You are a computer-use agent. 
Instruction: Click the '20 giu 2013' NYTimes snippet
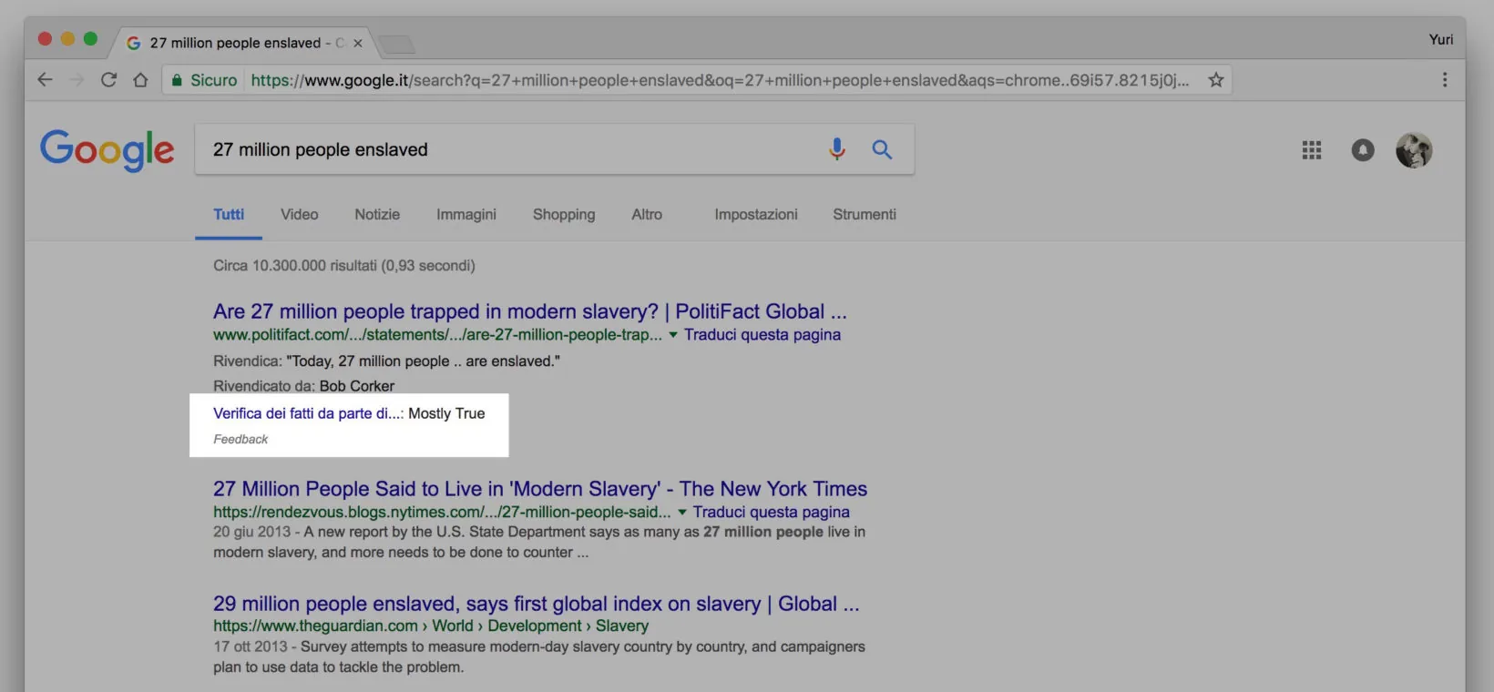coord(539,542)
